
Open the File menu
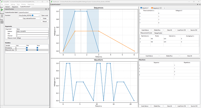[2, 4]
